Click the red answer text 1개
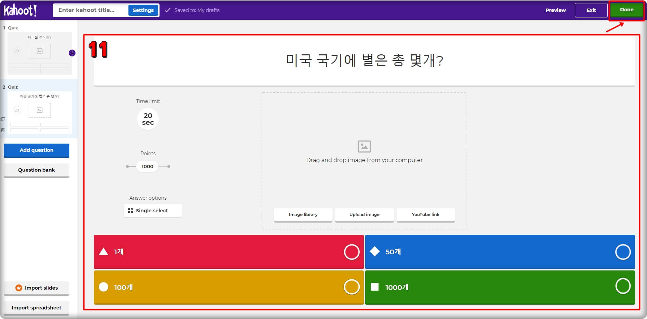Image resolution: width=647 pixels, height=319 pixels. pyautogui.click(x=119, y=252)
